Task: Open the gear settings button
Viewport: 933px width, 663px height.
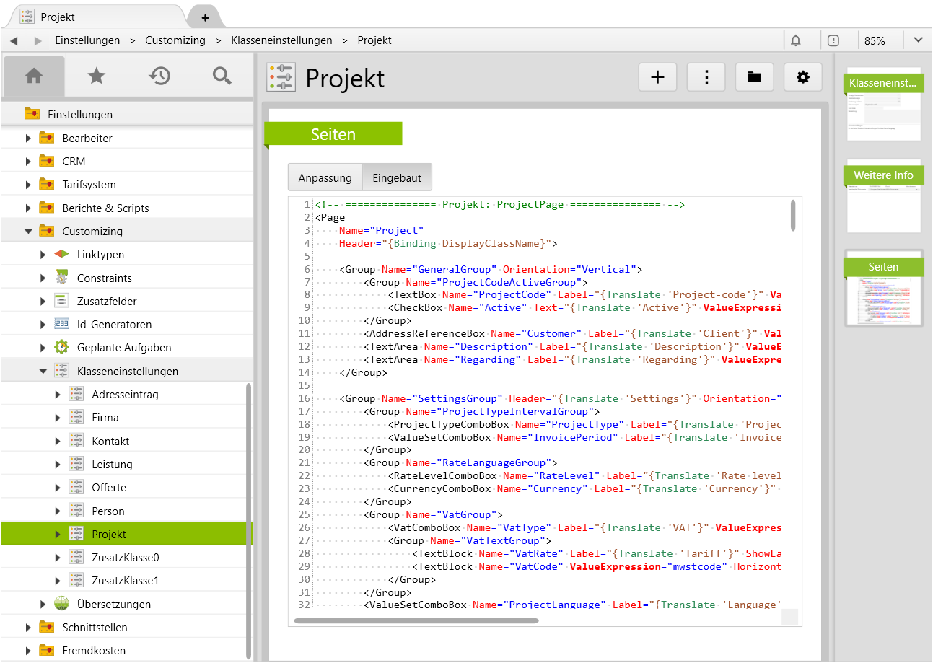Action: pyautogui.click(x=802, y=77)
